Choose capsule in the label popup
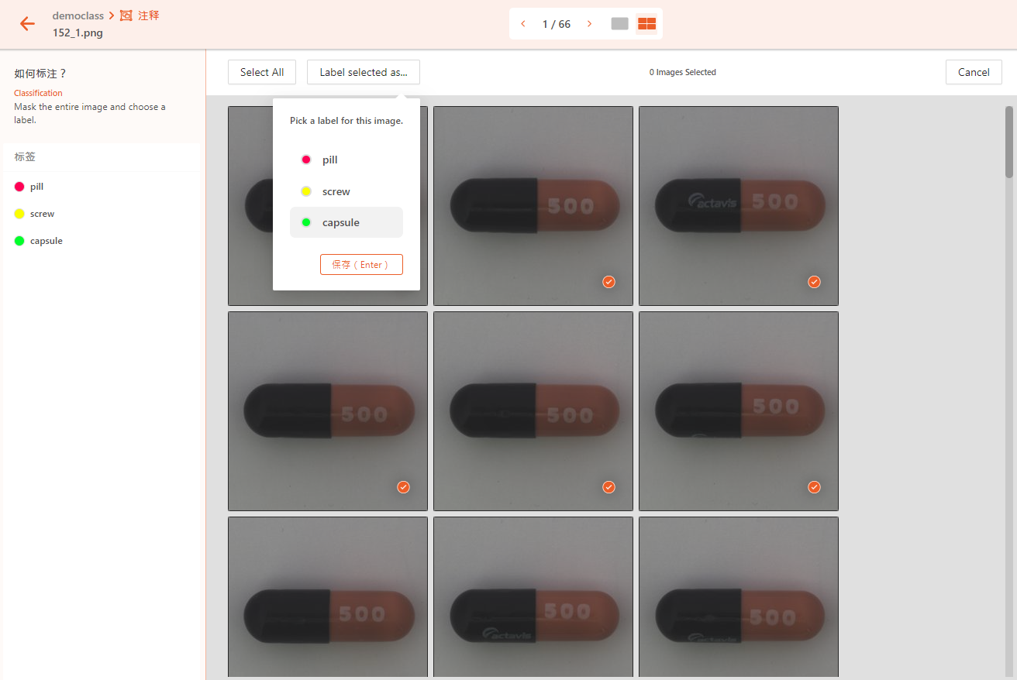1017x680 pixels. (x=346, y=222)
